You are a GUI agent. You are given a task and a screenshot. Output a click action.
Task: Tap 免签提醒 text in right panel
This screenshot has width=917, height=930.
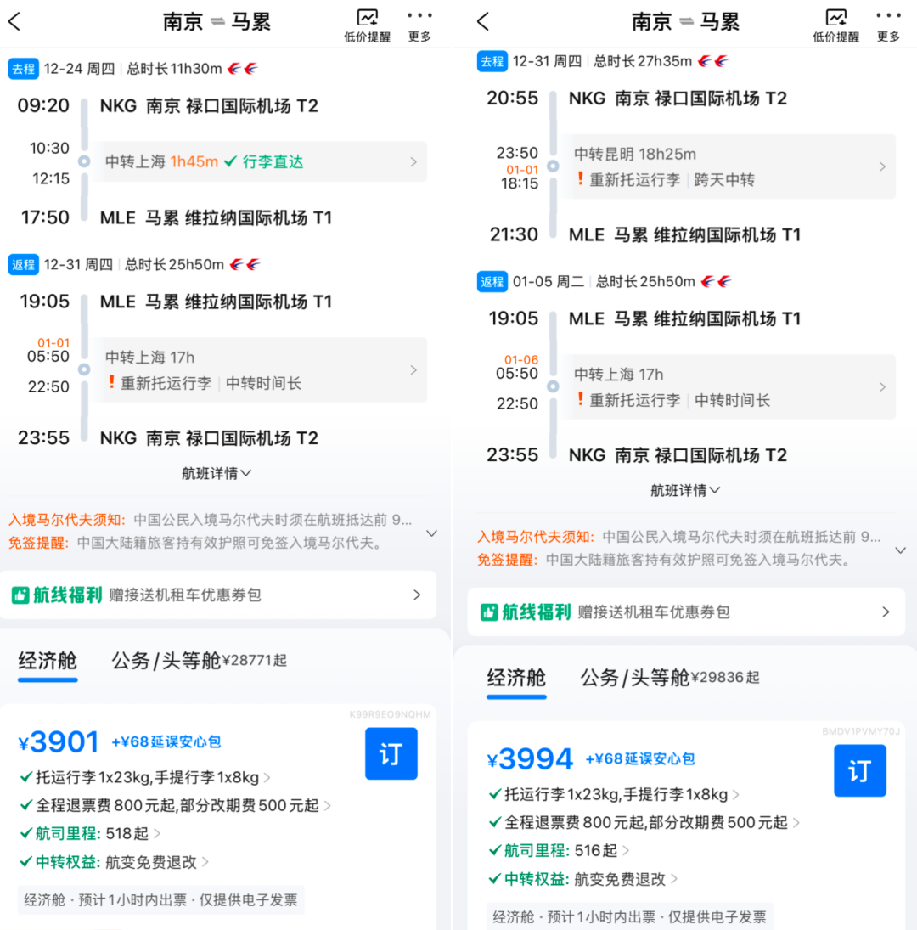665,561
